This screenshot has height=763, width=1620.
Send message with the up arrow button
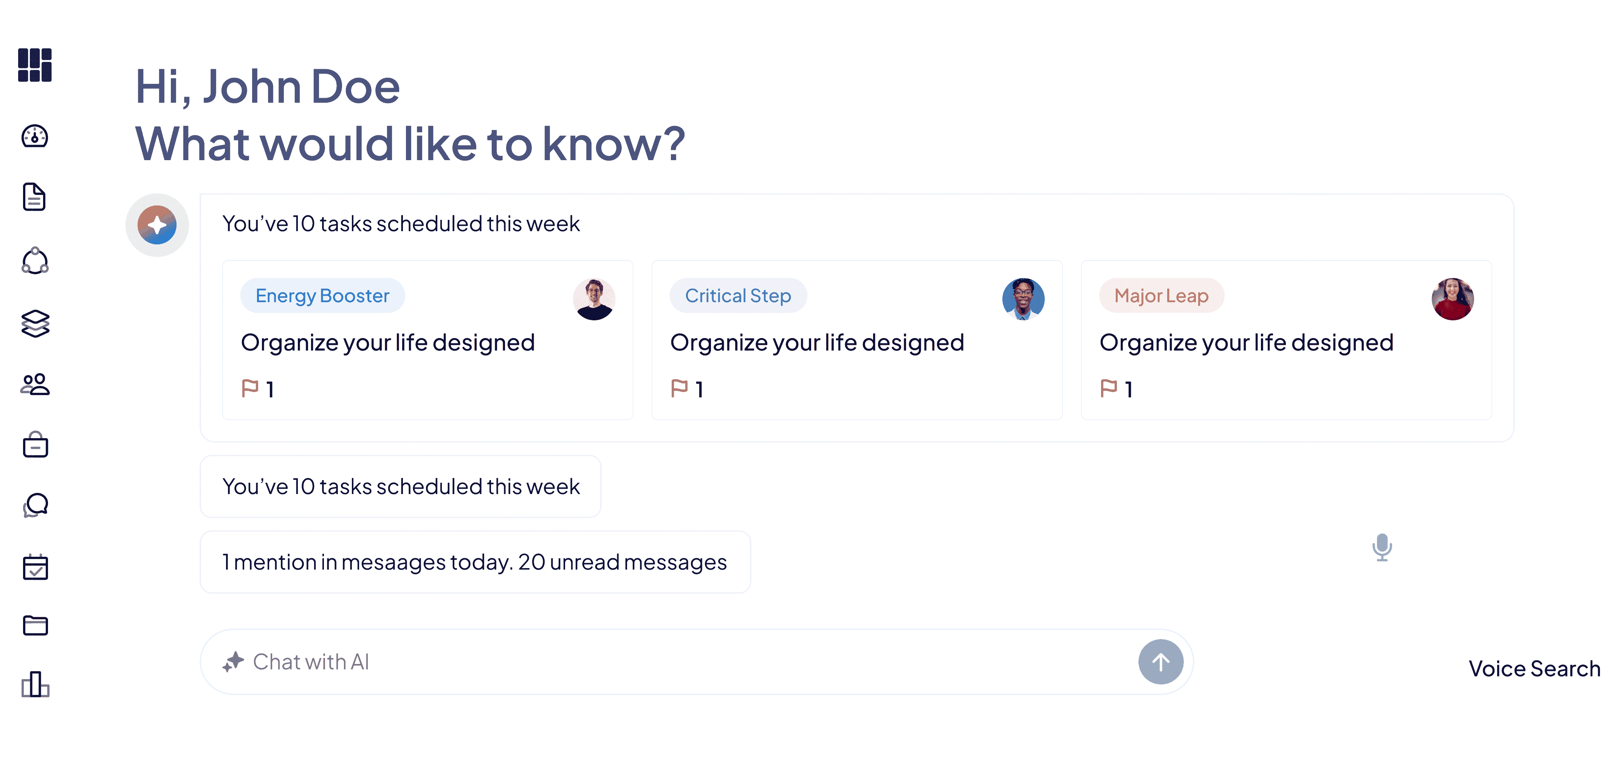point(1161,662)
